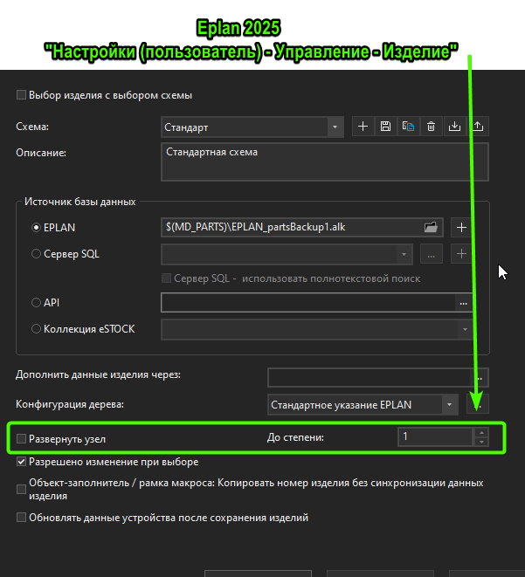525x577 pixels.
Task: Save the current scheme with the floppy icon
Action: pos(385,127)
